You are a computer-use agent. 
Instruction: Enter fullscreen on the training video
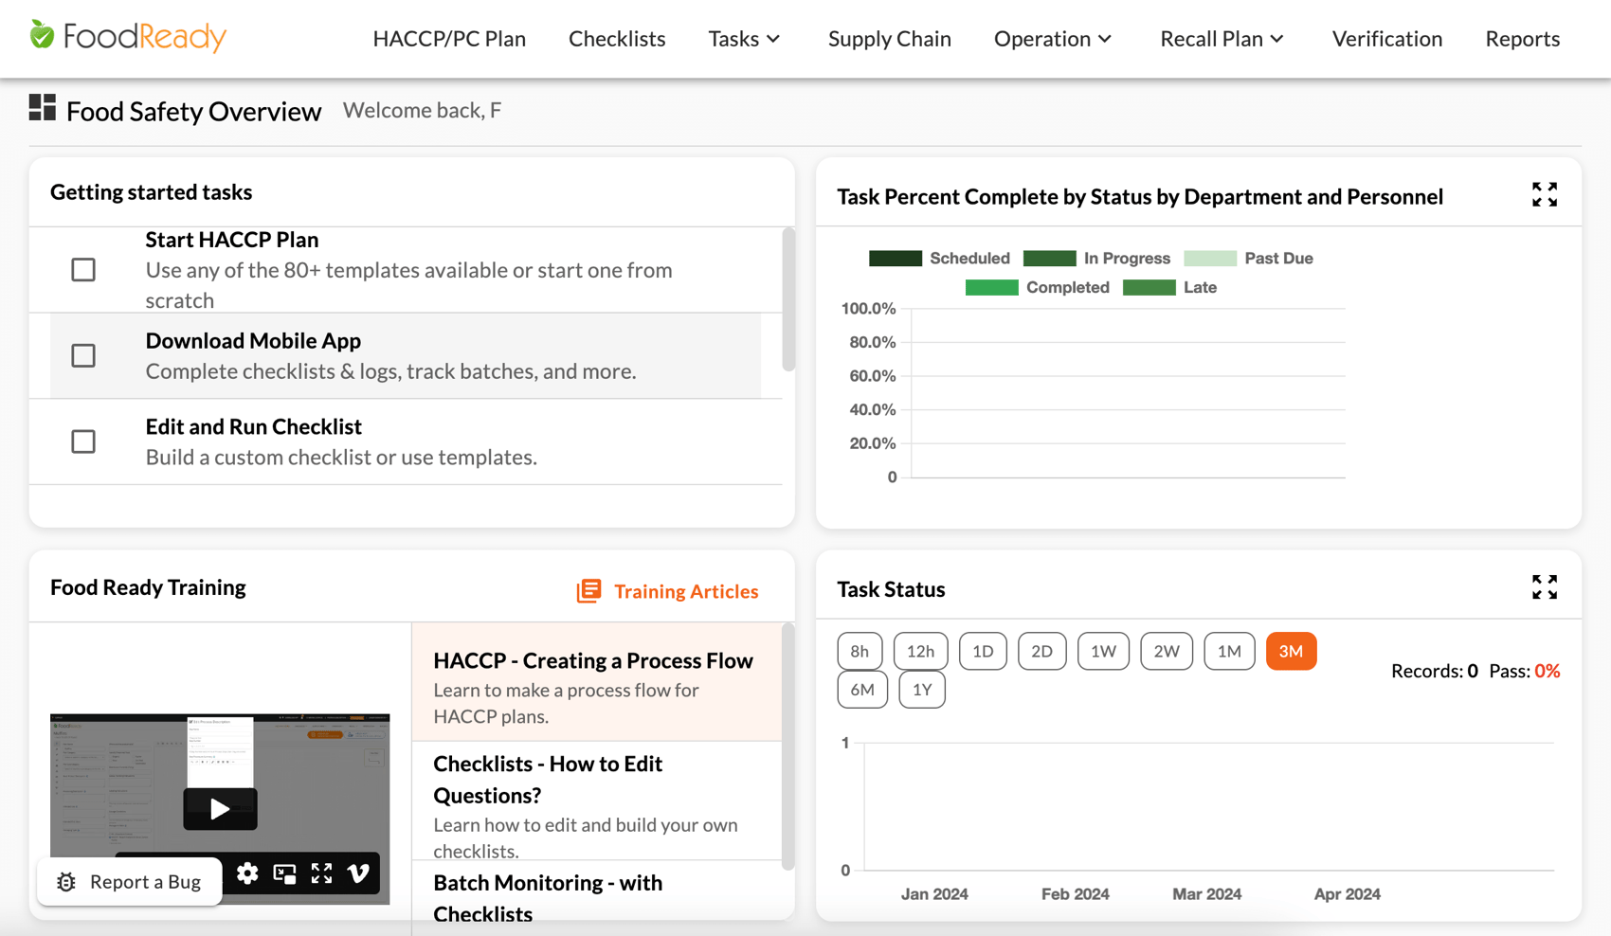pyautogui.click(x=321, y=873)
